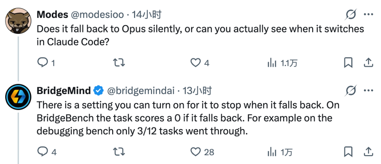The height and width of the screenshot is (164, 381).
Task: Open the BridgeMind lightning avatar profile
Action: 18,97
